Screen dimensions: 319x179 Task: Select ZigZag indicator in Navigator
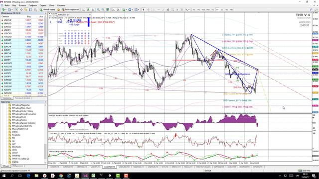click(15, 162)
